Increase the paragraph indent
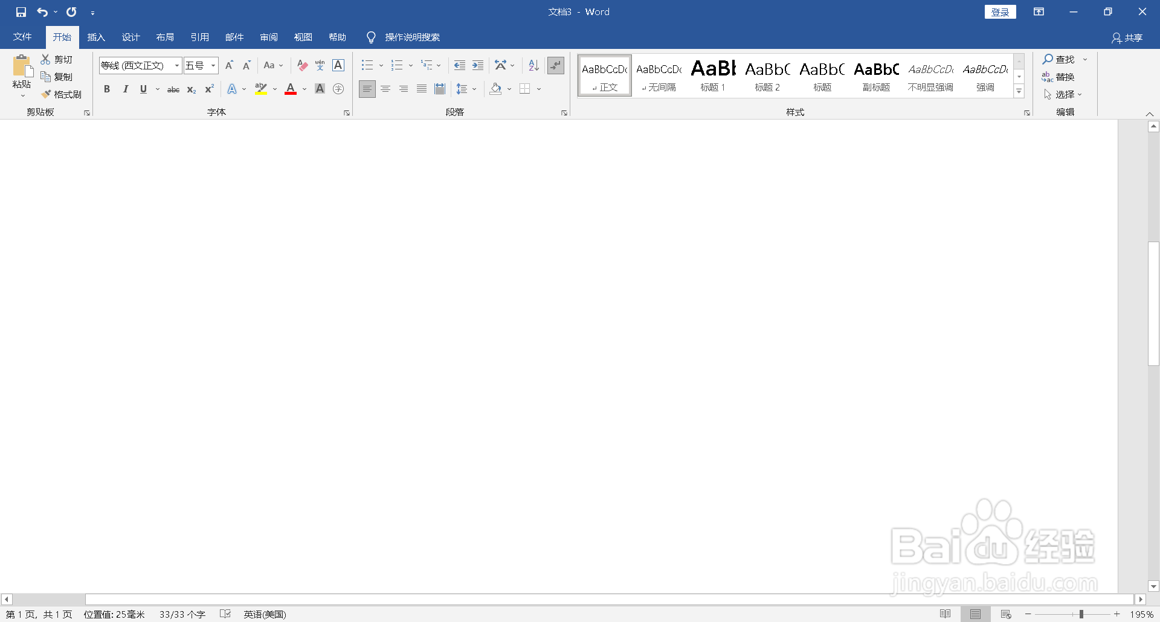Screen dimensions: 1160x622 (478, 65)
